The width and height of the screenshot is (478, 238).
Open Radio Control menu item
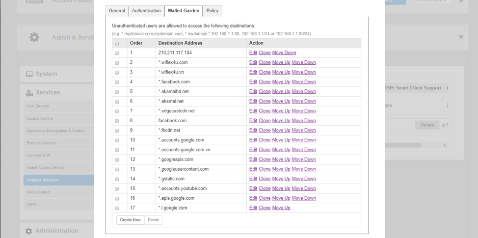pos(58,192)
